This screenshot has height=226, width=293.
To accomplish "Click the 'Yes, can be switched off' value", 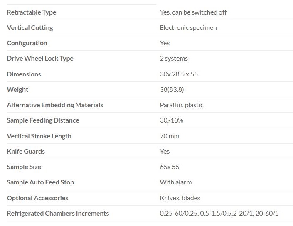I will [x=193, y=12].
